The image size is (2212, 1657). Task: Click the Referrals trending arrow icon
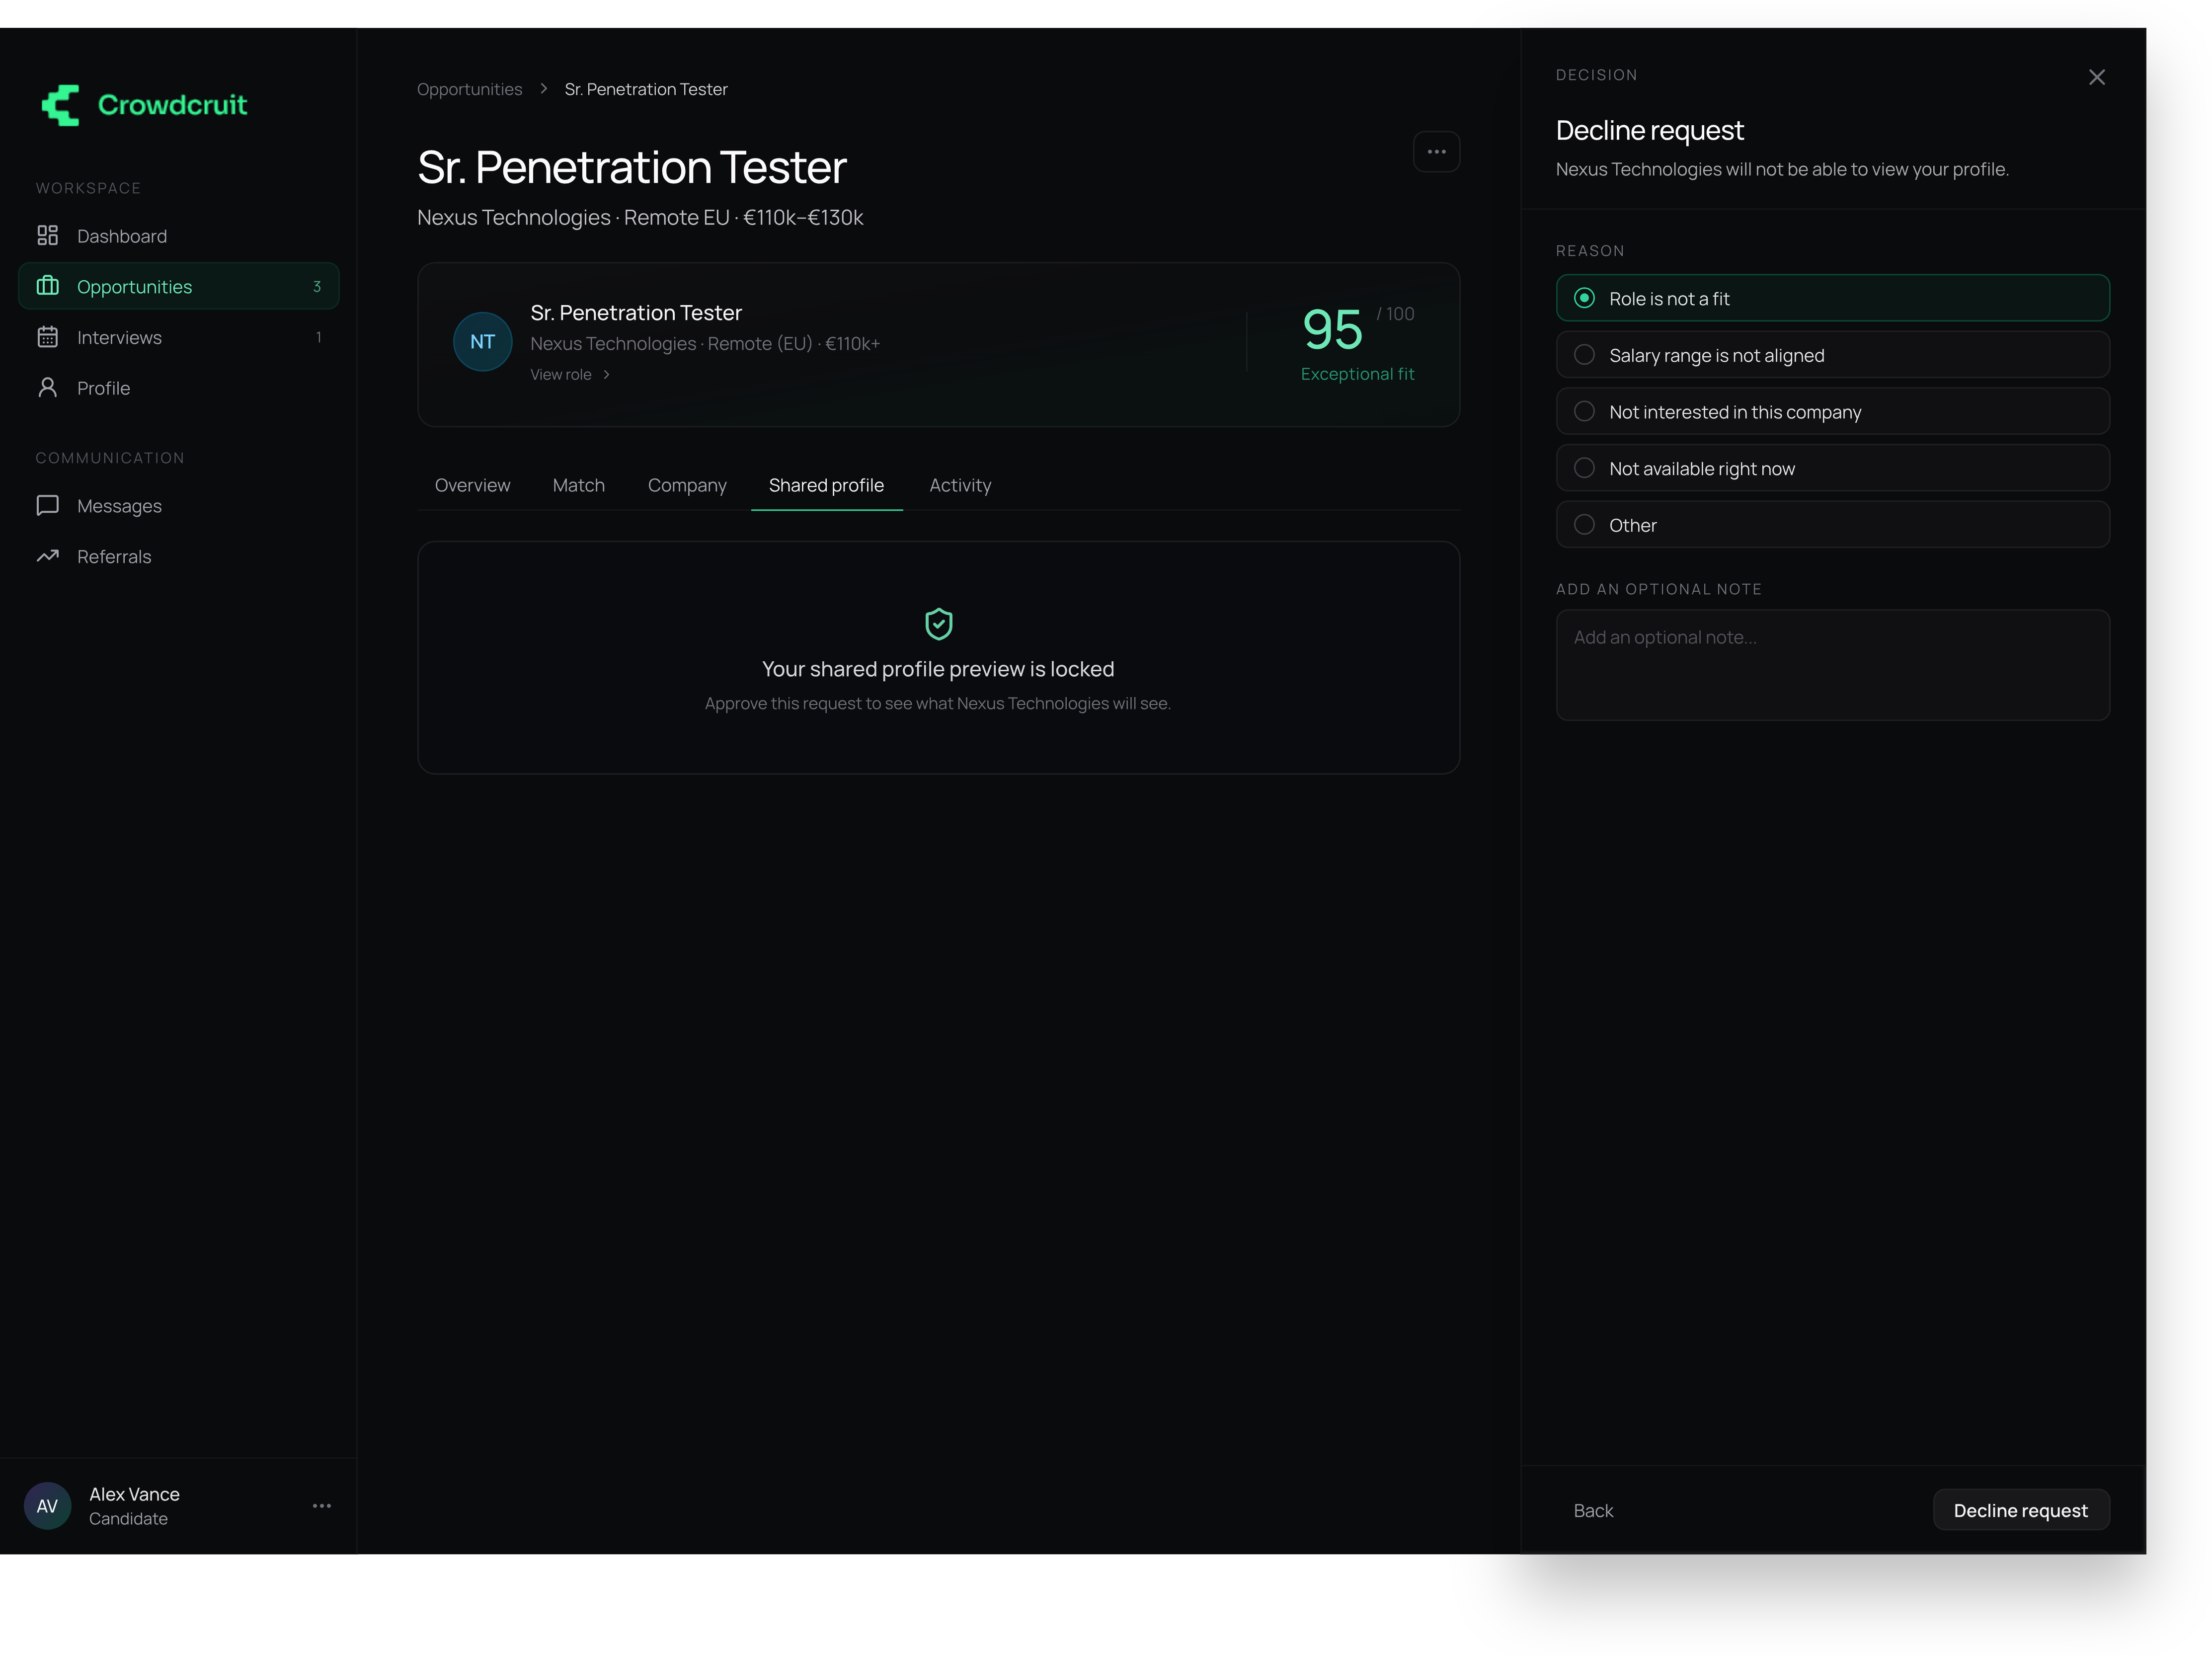(47, 556)
